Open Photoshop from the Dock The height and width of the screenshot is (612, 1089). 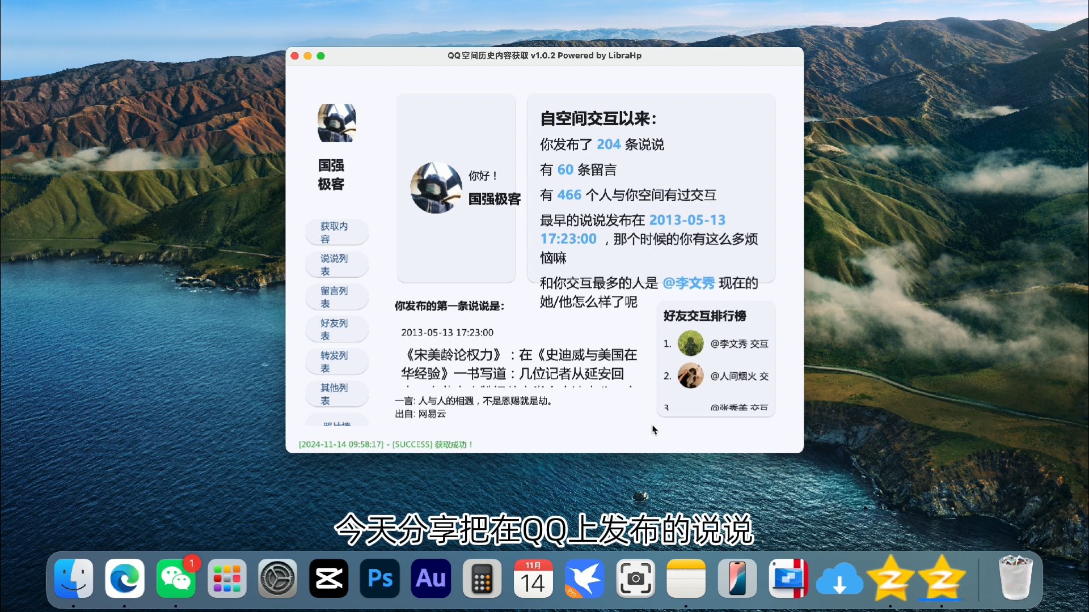tap(380, 578)
